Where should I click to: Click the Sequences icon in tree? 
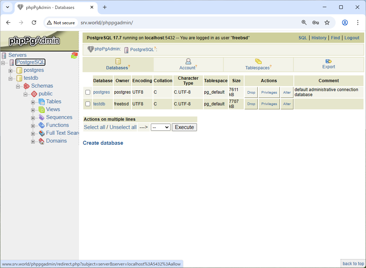[x=41, y=118]
